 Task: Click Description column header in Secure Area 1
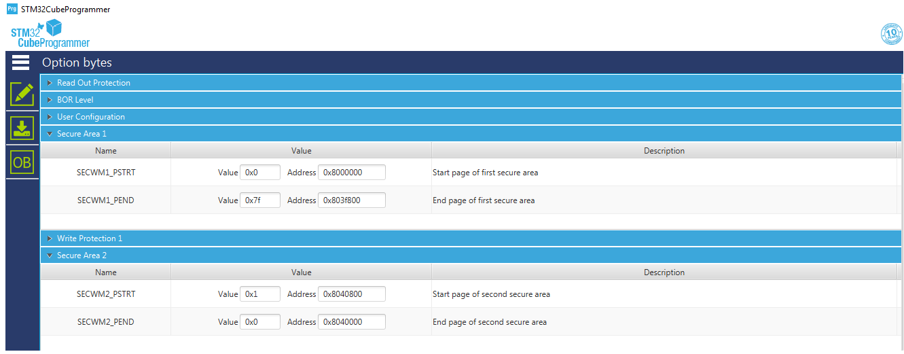664,151
